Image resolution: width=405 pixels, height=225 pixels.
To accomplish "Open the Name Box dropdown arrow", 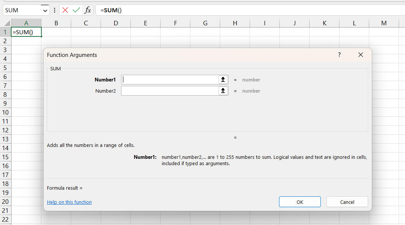I will tap(45, 10).
